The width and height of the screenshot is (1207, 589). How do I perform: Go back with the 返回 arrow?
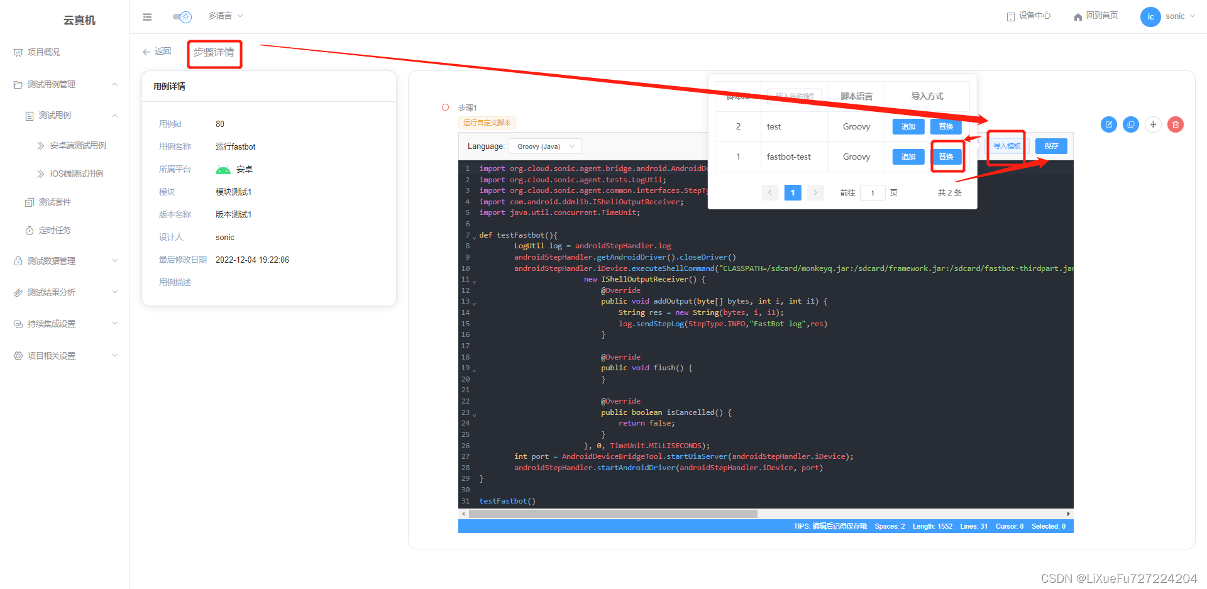point(157,52)
